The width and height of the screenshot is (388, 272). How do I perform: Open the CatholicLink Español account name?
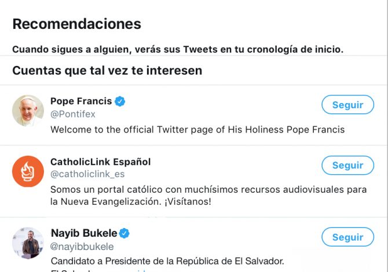(x=100, y=161)
